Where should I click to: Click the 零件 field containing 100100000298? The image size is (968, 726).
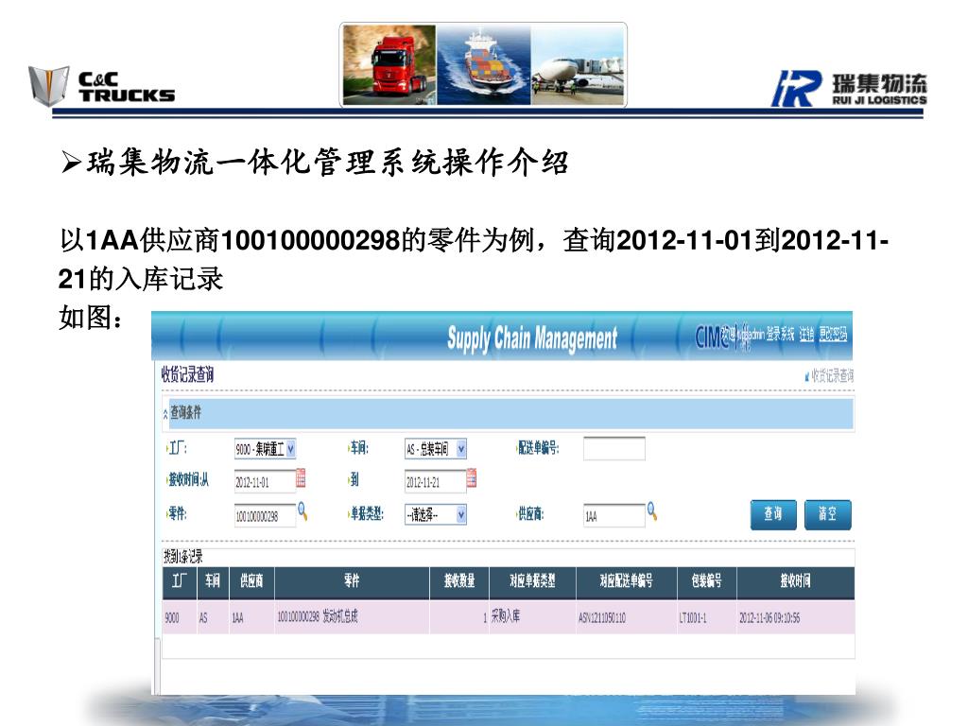(265, 516)
